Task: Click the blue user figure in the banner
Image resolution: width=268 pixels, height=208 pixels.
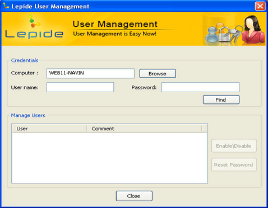Action: pos(212,34)
